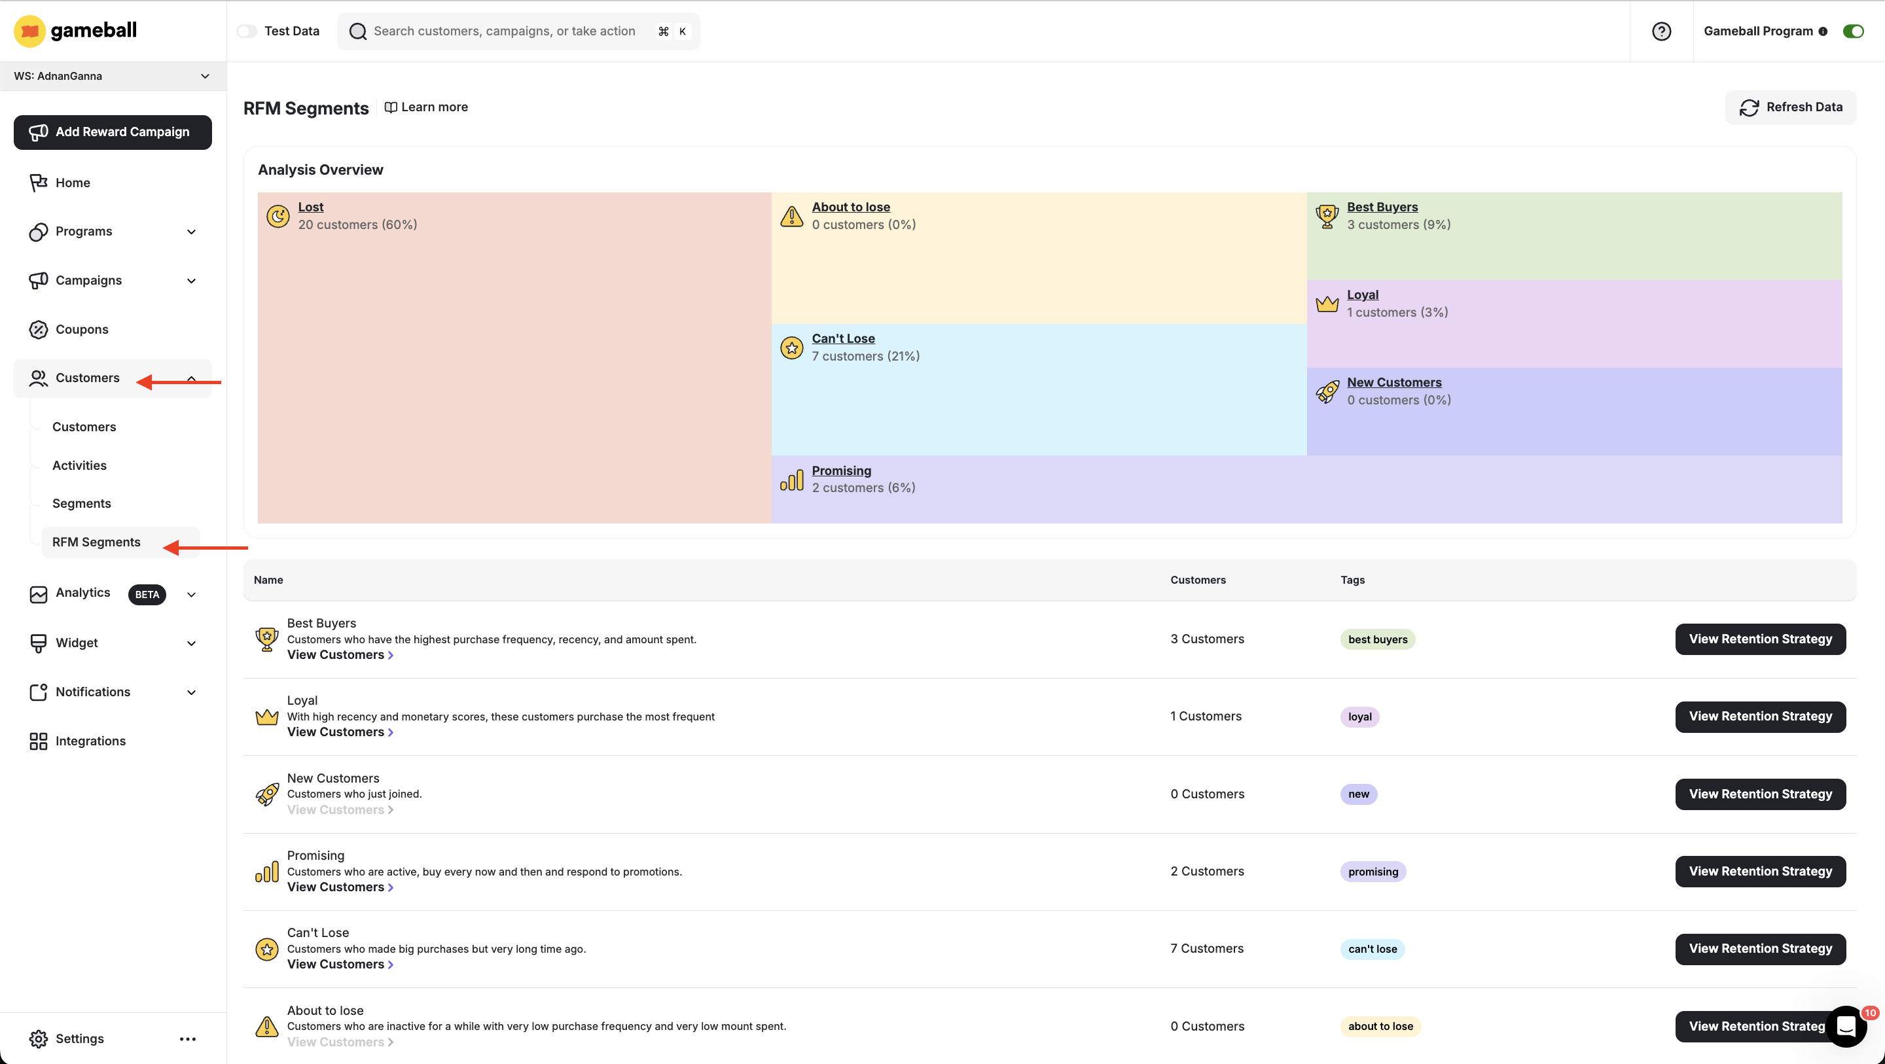The height and width of the screenshot is (1064, 1885).
Task: Click the Notifications icon
Action: coord(39,692)
